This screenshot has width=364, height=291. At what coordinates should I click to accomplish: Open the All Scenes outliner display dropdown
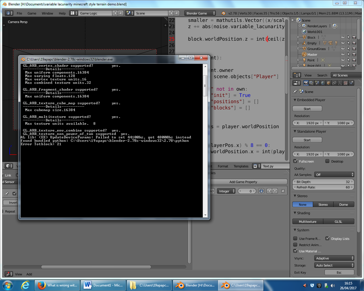point(346,75)
